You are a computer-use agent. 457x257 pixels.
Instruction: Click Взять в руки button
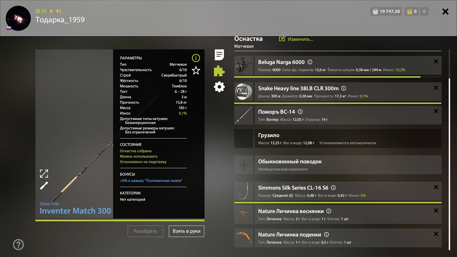(x=187, y=231)
